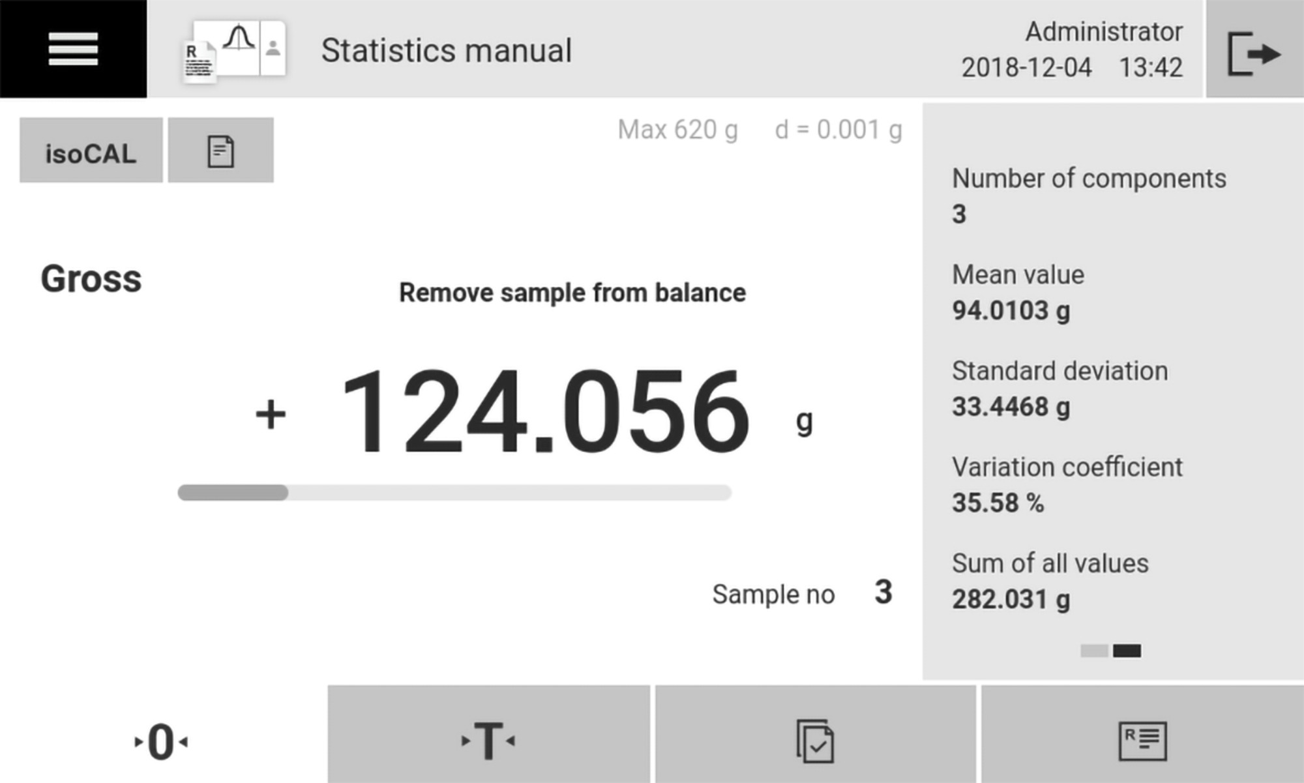This screenshot has width=1304, height=783.
Task: Open the navigation hamburger menu
Action: (x=72, y=49)
